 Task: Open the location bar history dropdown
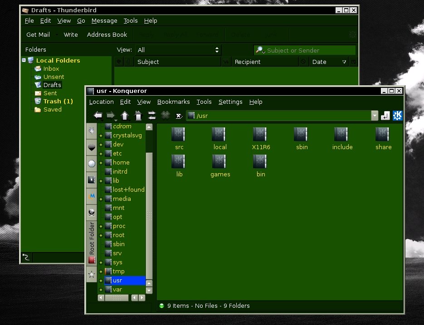[375, 116]
